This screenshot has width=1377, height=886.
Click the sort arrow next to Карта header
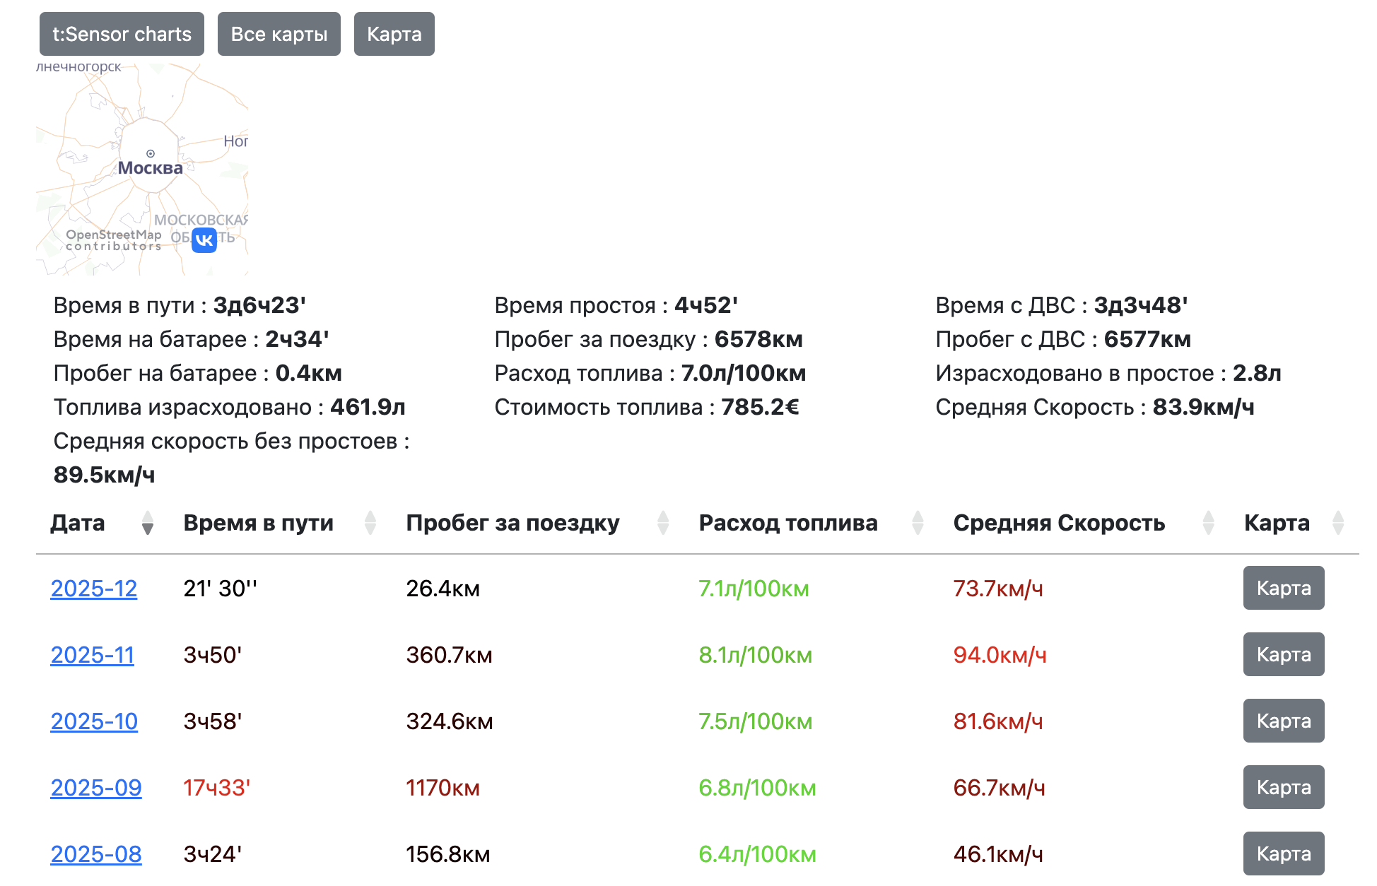coord(1337,523)
